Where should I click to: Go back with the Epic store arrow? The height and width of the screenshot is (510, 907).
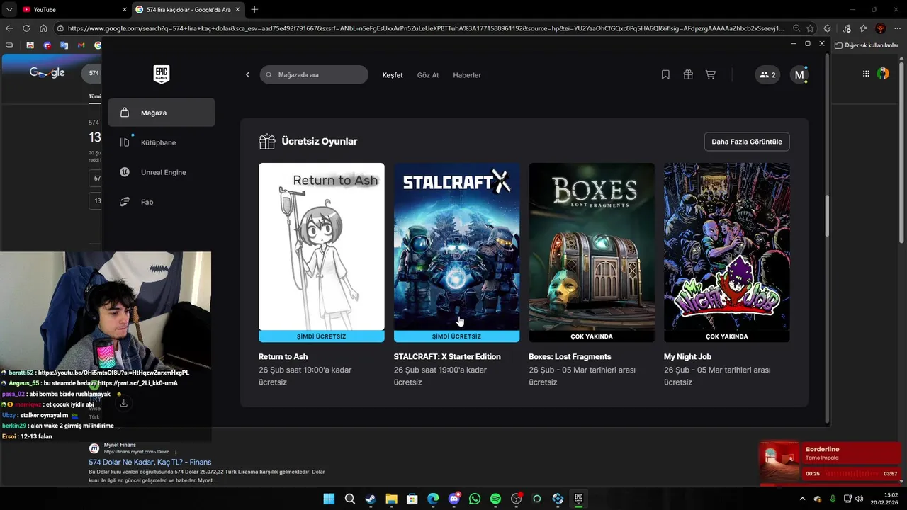point(247,74)
